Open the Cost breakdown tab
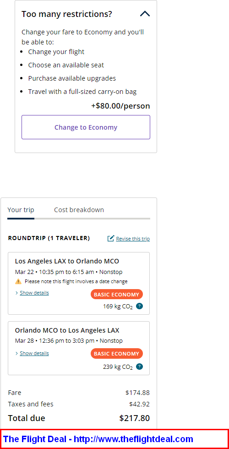This screenshot has height=449, width=229. 79,210
